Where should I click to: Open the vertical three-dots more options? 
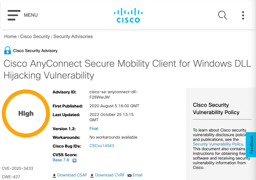click(x=243, y=15)
